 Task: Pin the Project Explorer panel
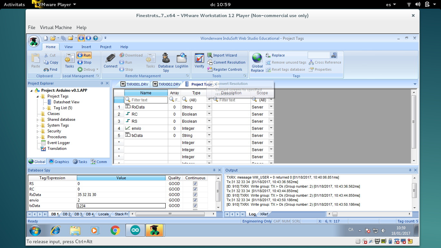[102, 83]
